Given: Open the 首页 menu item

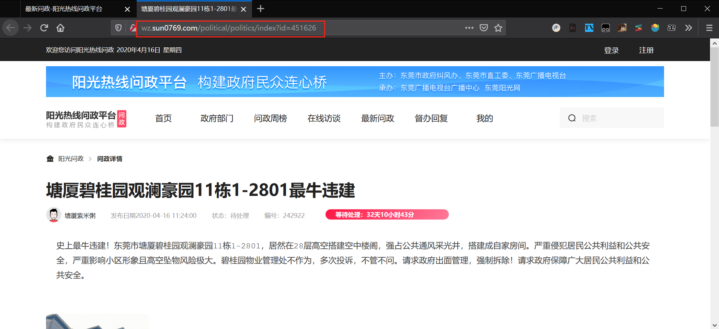Looking at the screenshot, I should [163, 118].
